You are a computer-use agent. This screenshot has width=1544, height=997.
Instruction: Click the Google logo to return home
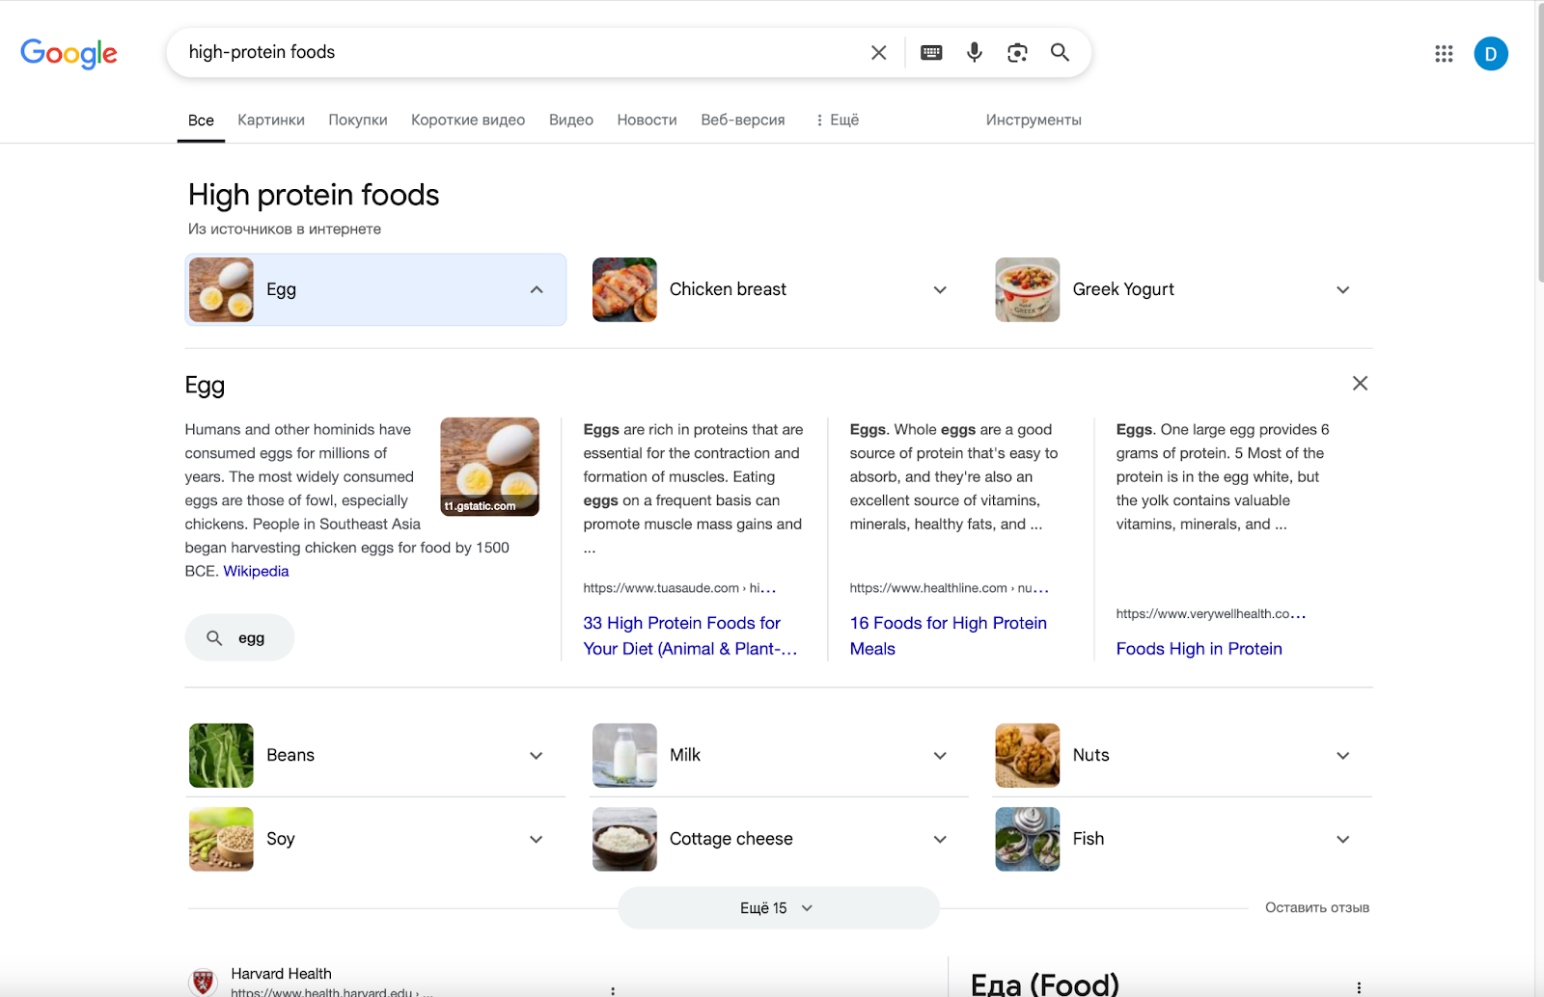coord(69,54)
